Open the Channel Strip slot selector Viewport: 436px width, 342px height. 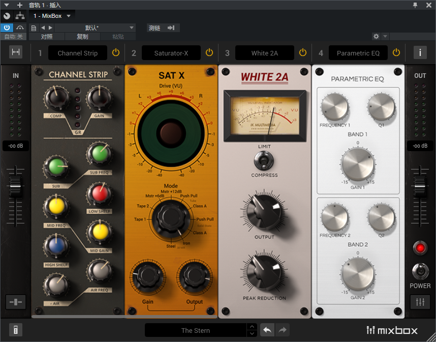click(78, 53)
